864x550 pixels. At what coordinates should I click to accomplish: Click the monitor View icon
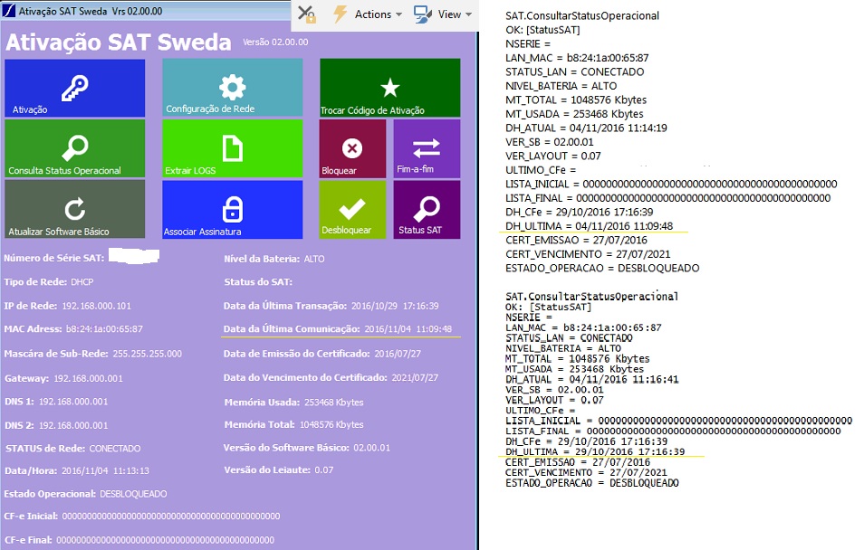(423, 14)
